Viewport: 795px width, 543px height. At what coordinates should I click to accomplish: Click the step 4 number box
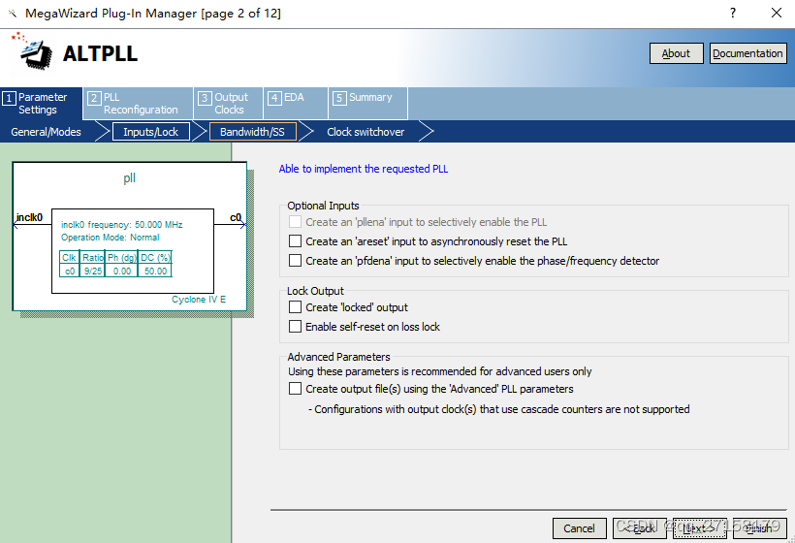(274, 98)
